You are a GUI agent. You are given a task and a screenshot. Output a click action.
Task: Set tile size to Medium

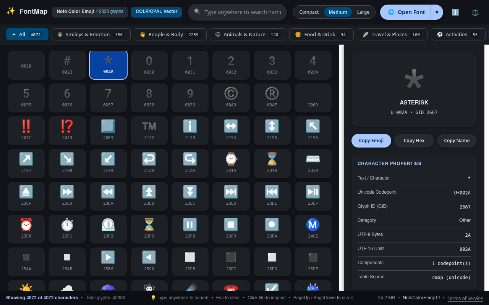pyautogui.click(x=338, y=12)
